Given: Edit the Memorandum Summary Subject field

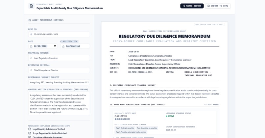Looking at the screenshot, I should (x=59, y=82).
